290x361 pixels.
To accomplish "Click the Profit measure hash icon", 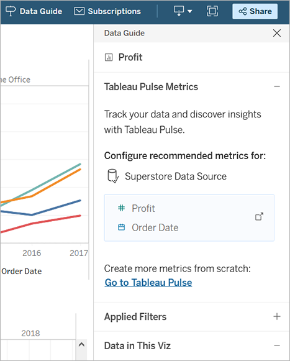I will 121,208.
